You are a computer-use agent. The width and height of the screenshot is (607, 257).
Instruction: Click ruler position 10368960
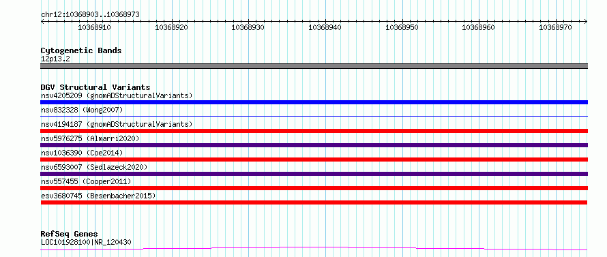[x=479, y=27]
